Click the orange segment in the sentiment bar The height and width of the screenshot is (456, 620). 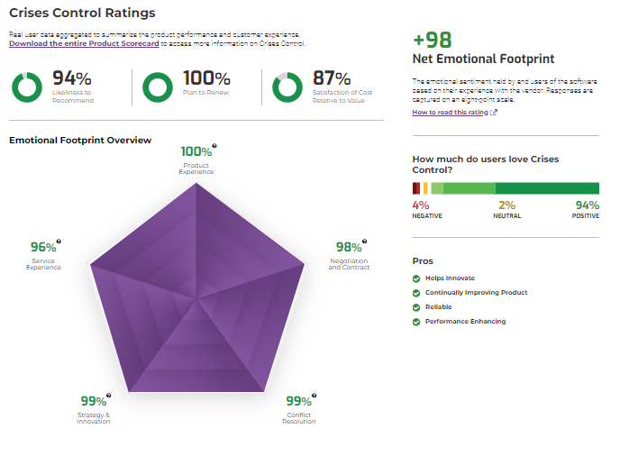point(425,188)
